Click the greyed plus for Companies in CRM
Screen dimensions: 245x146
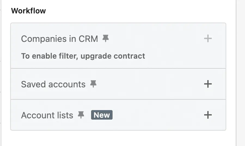208,39
